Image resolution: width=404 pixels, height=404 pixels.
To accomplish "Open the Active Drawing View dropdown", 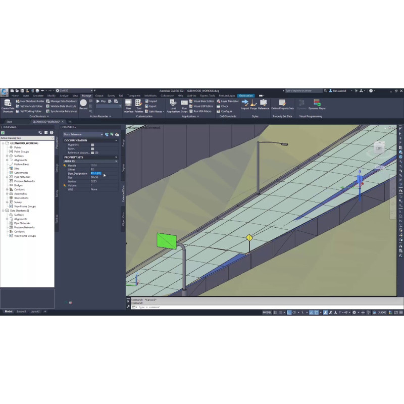I will (x=26, y=138).
